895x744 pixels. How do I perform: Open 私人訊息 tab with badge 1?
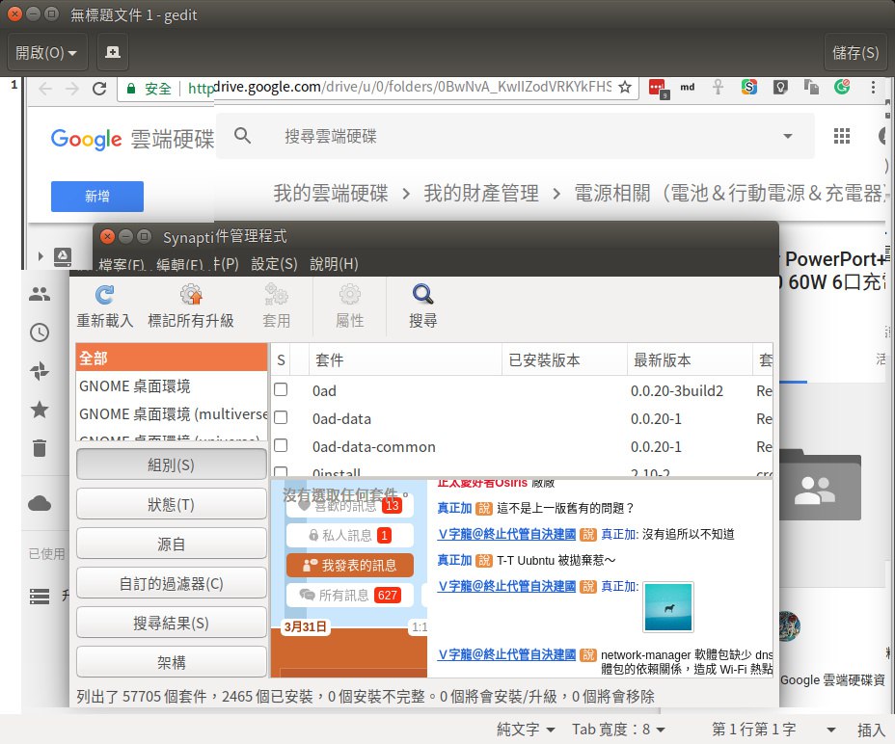coord(349,535)
